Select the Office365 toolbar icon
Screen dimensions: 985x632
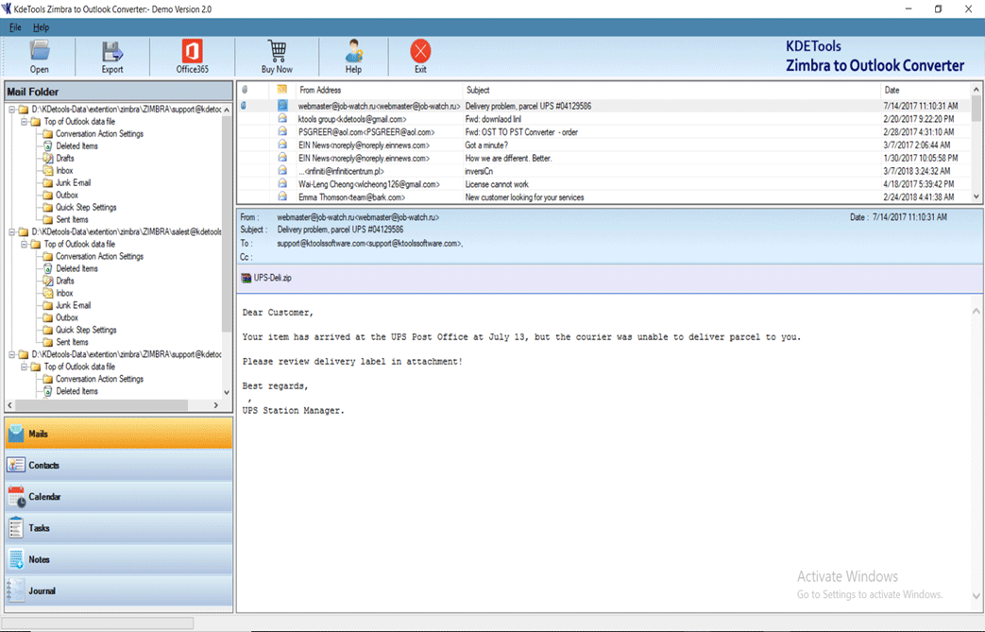(192, 56)
